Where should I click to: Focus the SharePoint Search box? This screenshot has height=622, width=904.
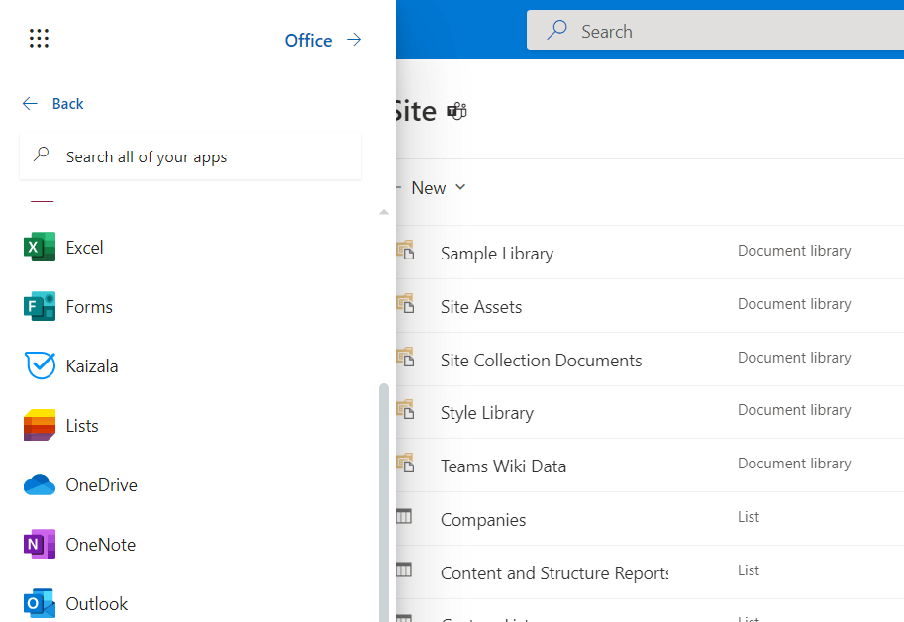coord(715,31)
